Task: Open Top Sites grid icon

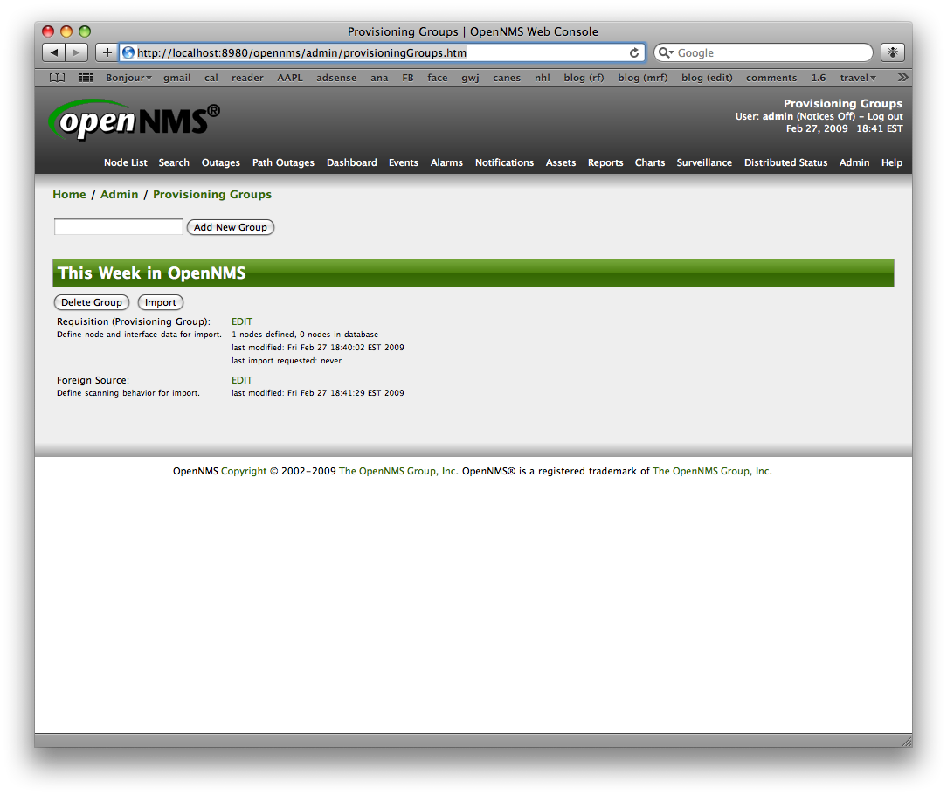Action: 86,78
